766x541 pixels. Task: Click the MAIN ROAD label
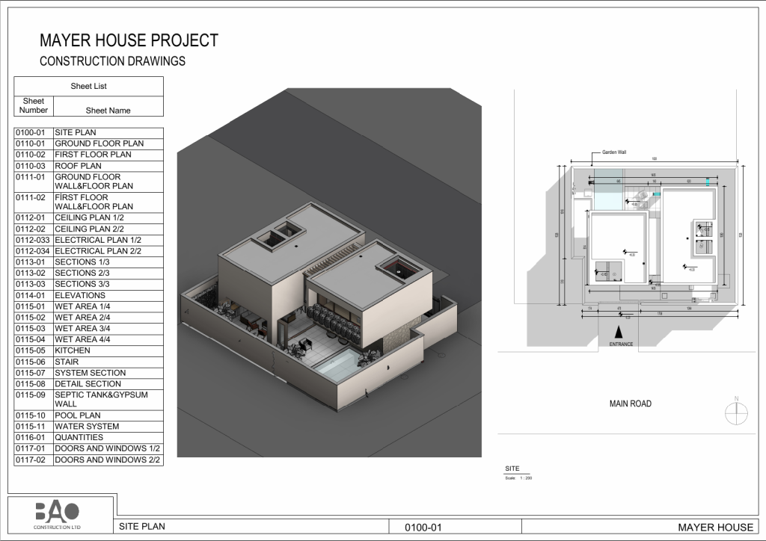coord(630,404)
